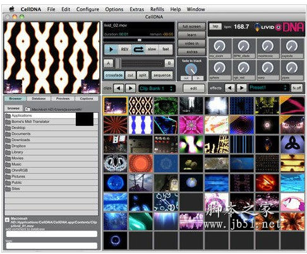Click the learn button
The height and width of the screenshot is (254, 307).
coord(191,35)
